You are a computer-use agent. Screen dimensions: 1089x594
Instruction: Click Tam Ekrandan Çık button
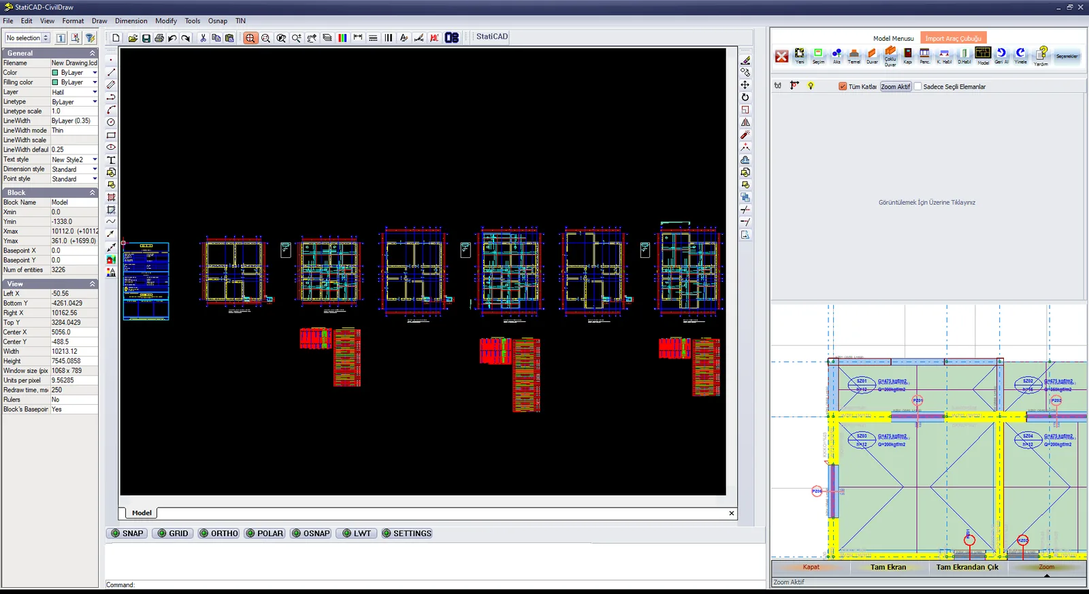click(x=967, y=567)
